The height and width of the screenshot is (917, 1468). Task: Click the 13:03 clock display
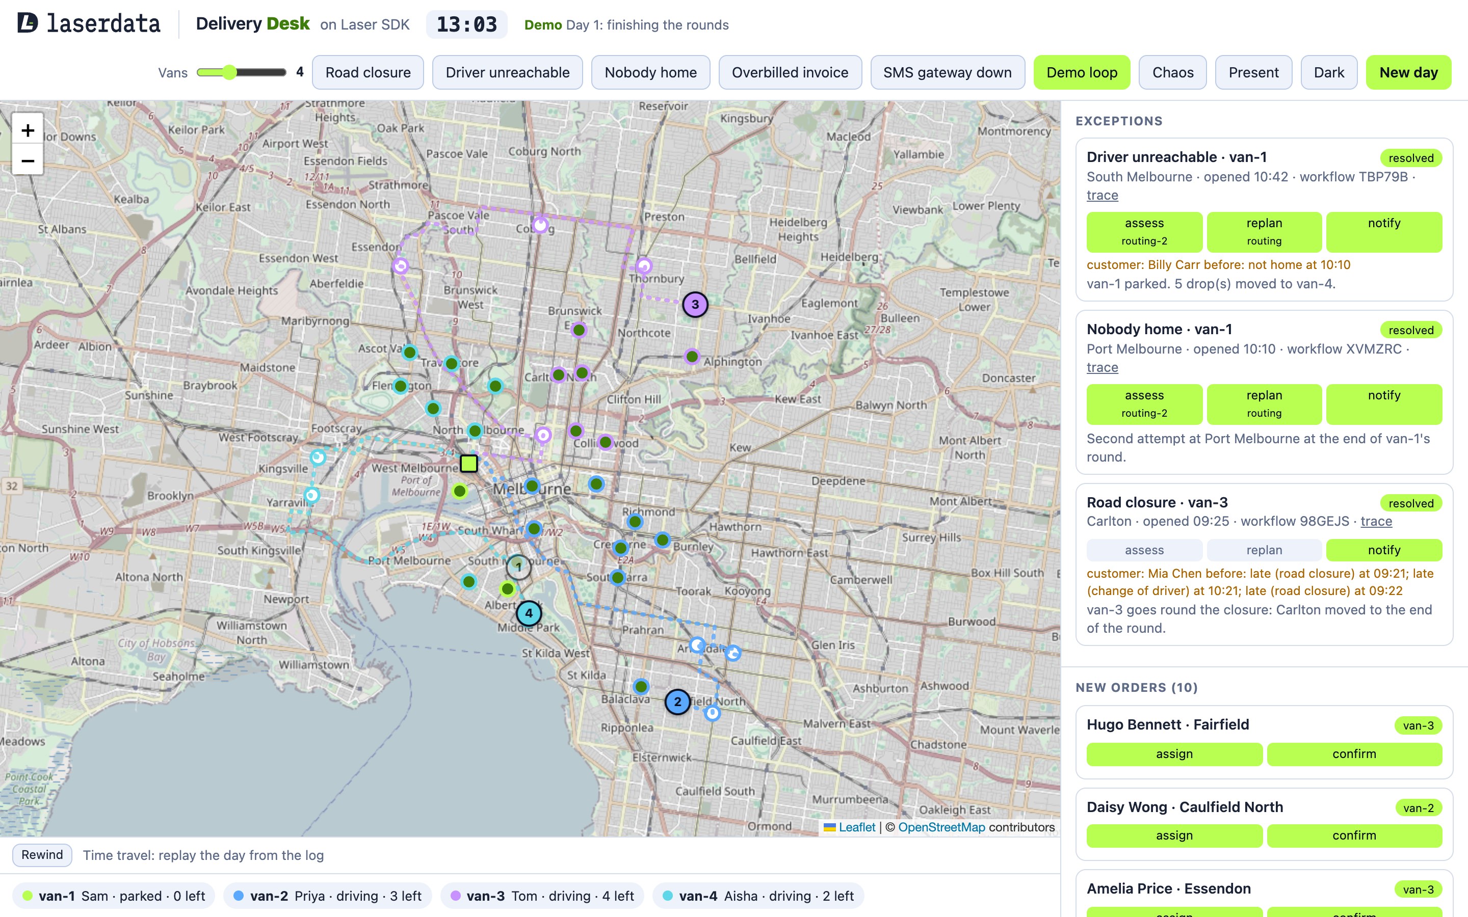[466, 24]
